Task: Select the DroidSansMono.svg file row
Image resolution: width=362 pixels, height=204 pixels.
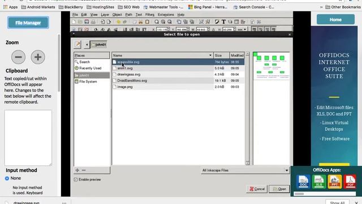Action: pos(178,80)
